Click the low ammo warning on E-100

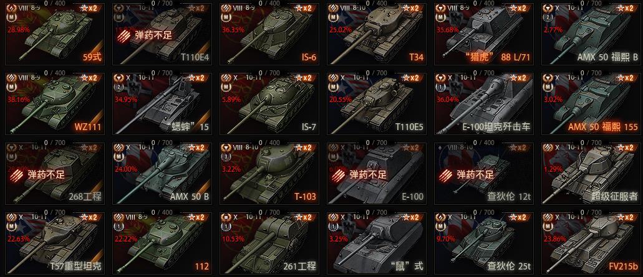360,175
